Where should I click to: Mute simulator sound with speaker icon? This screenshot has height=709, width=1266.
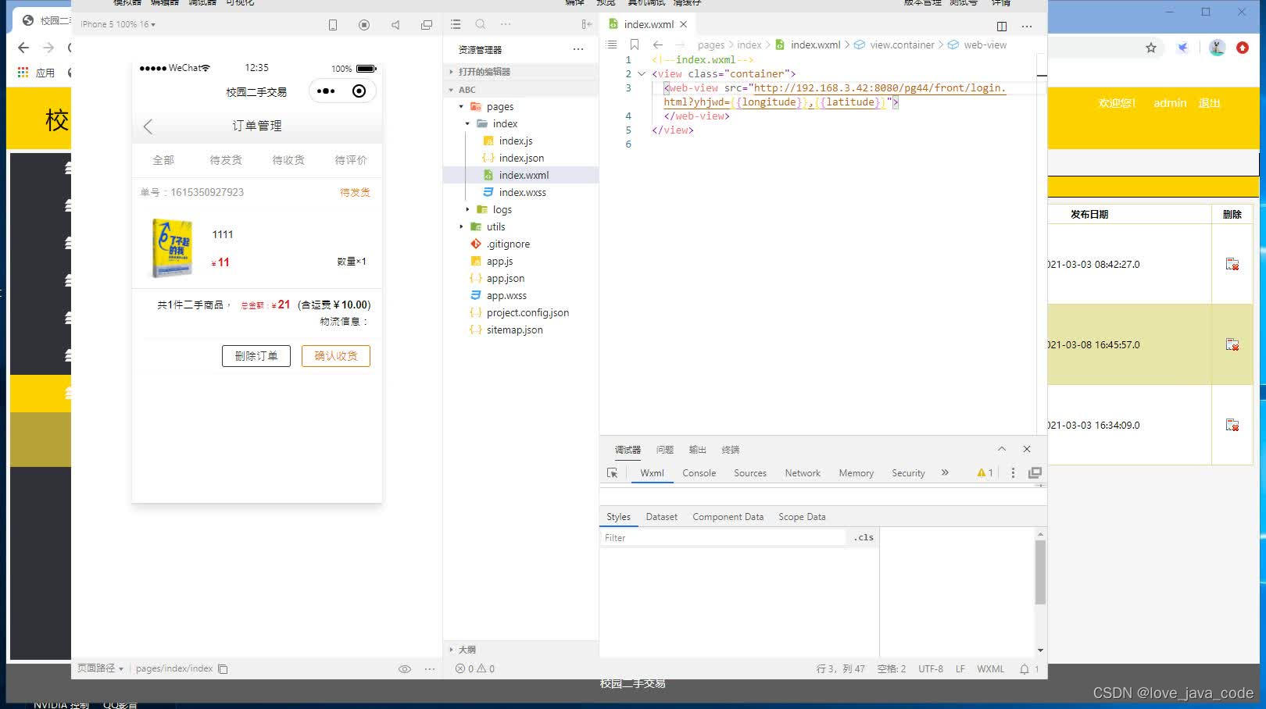tap(395, 25)
